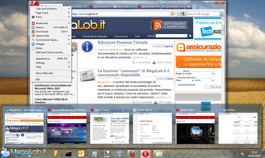The width and height of the screenshot is (265, 158).
Task: Open a new tab with plus button
Action: point(189,6)
